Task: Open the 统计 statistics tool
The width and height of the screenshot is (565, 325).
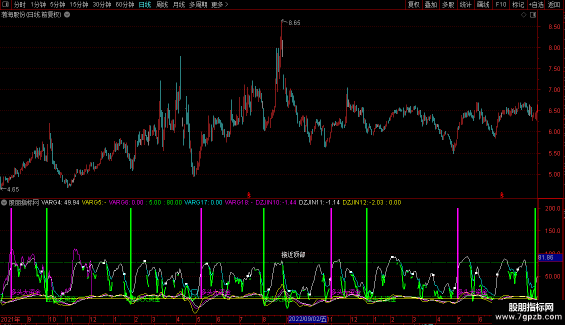Action: 465,5
